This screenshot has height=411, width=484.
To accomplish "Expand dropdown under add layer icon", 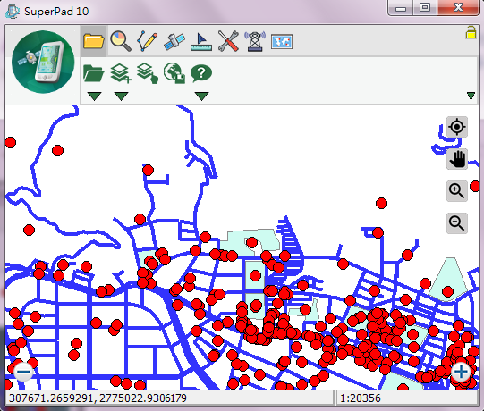I will 121,96.
